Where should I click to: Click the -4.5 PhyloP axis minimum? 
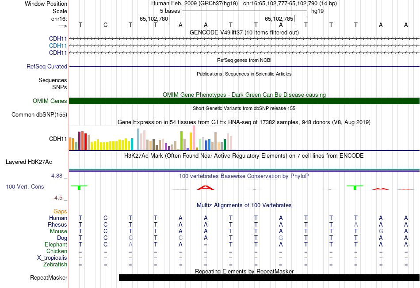pos(57,198)
